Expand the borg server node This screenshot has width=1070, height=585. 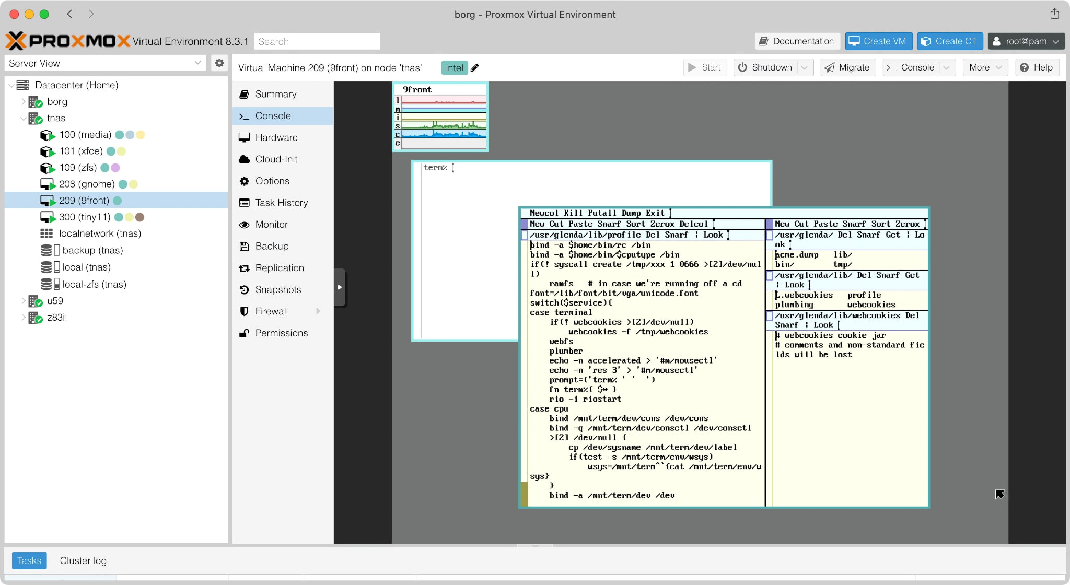click(x=21, y=101)
